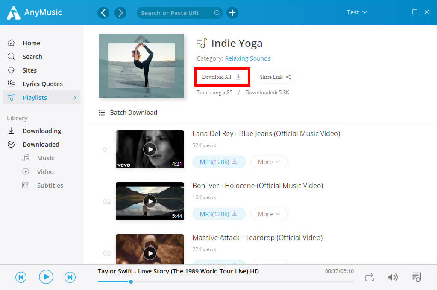Open the Test account dropdown
Screen dimensions: 437x290
tap(357, 12)
